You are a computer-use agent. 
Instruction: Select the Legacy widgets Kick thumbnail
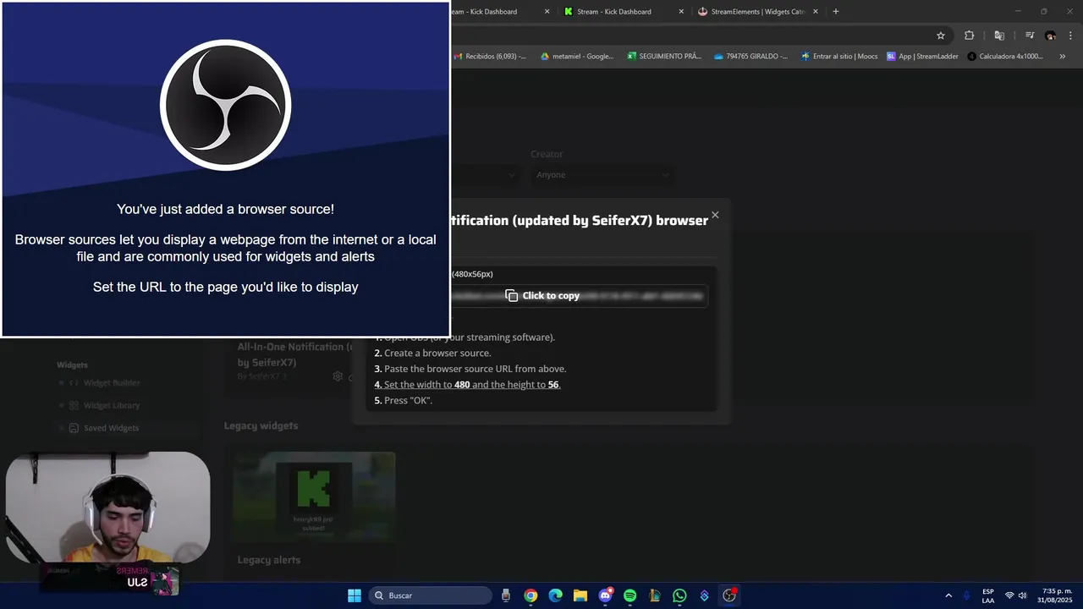pyautogui.click(x=314, y=496)
